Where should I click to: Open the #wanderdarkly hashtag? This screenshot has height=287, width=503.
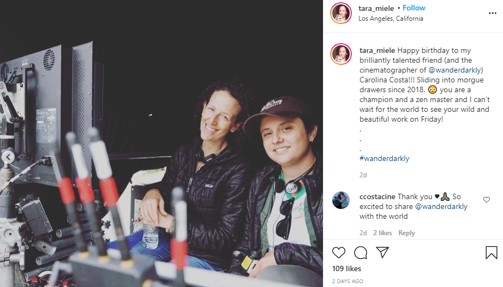point(384,158)
